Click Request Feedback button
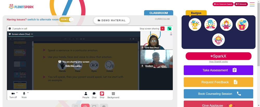 pyautogui.click(x=218, y=82)
